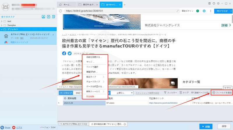
Task: Expand the Samples folder
Action: (x=2, y=25)
